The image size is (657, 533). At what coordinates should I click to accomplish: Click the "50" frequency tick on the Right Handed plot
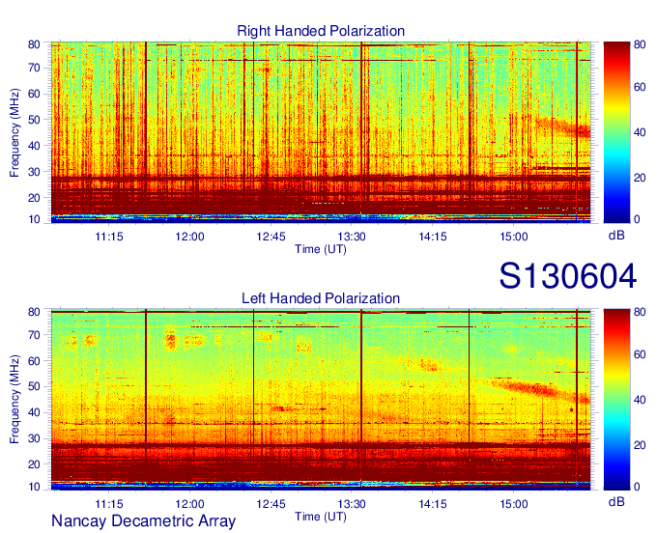(34, 120)
